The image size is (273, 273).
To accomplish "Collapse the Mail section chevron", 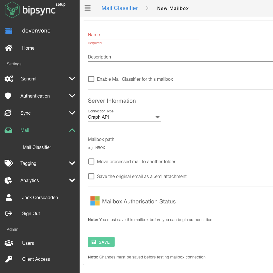I will (x=72, y=130).
